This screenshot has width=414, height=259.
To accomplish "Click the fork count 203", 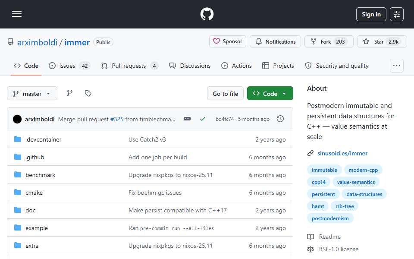I will [340, 42].
